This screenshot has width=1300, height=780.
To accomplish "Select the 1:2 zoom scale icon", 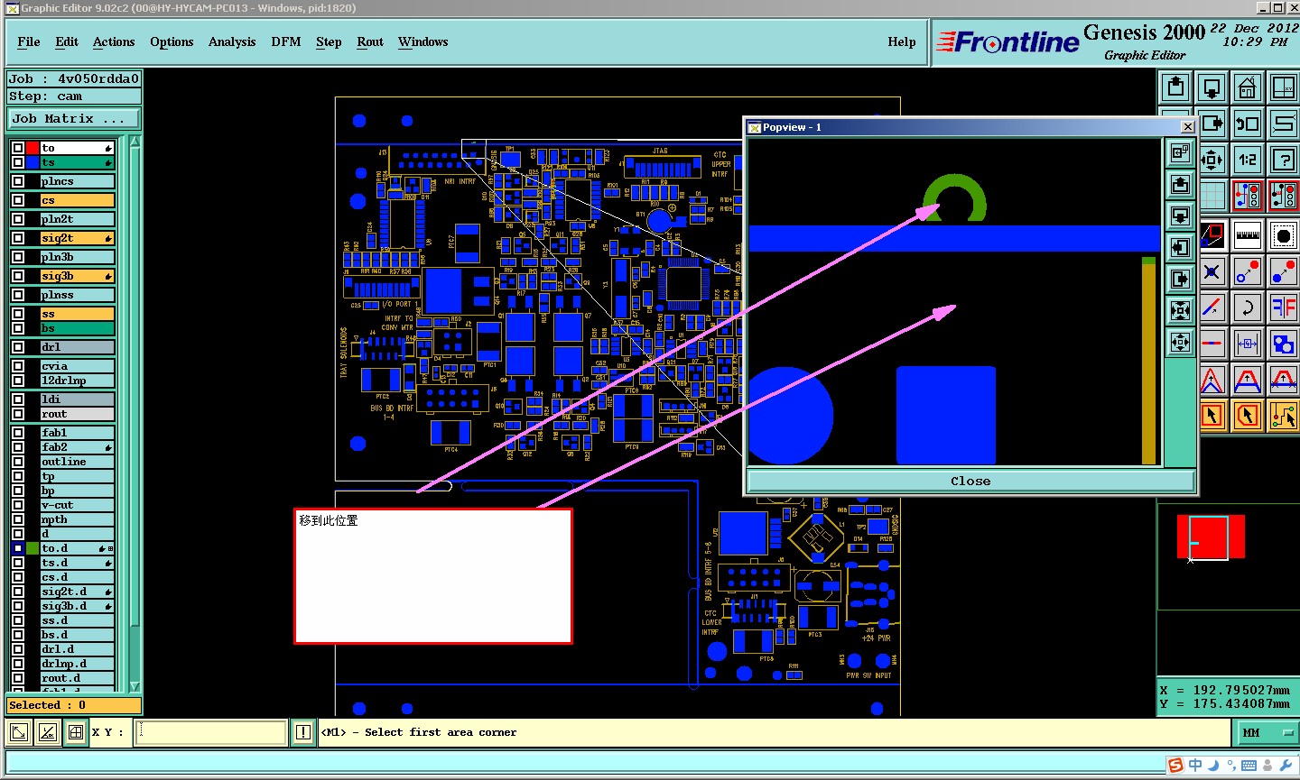I will click(x=1247, y=160).
